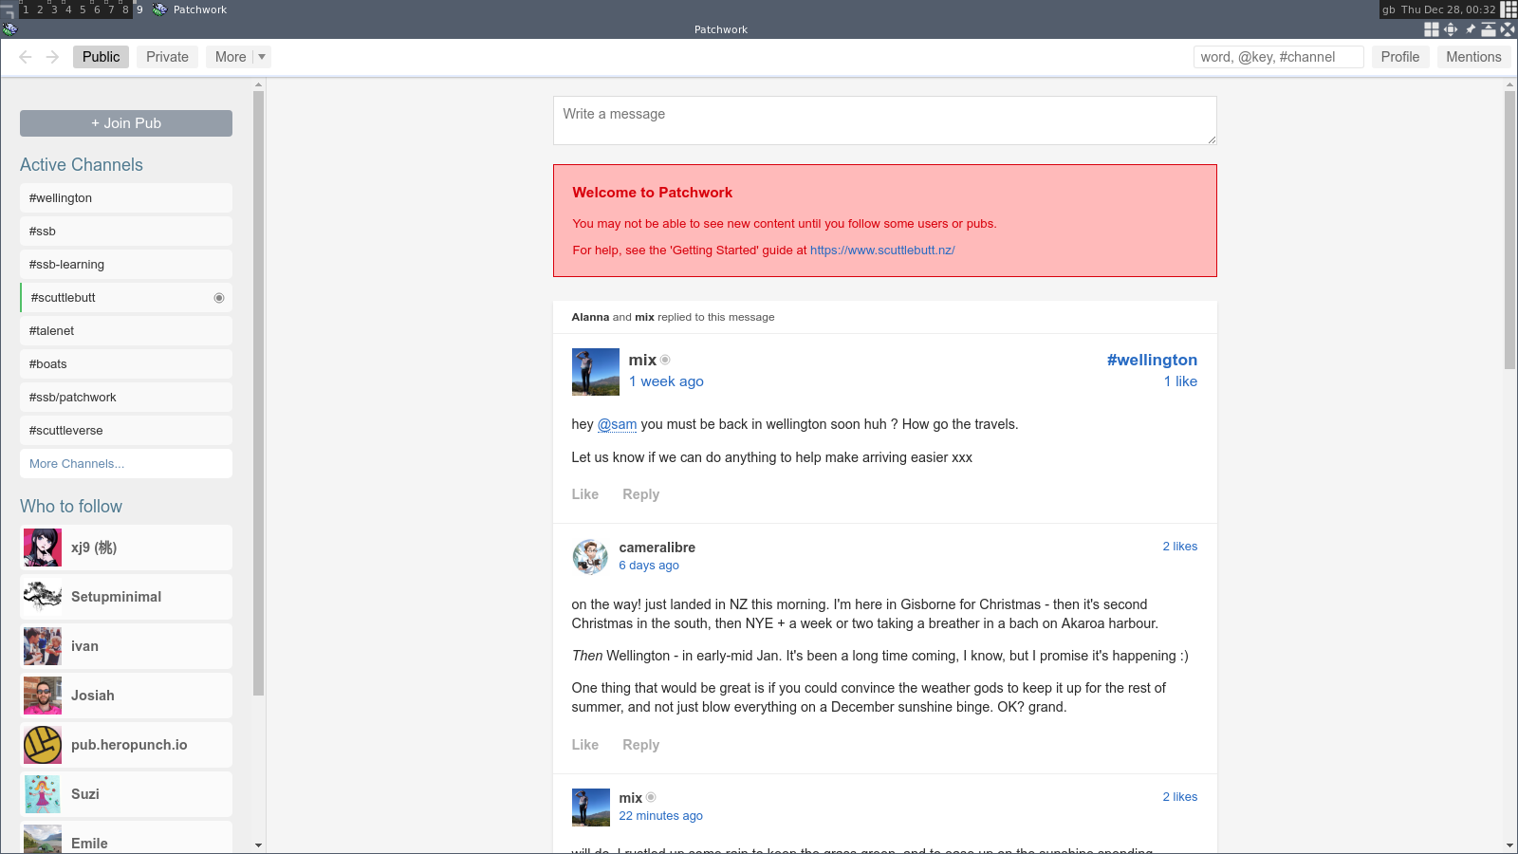Click the subscribed indicator on #scuttlebutt
This screenshot has width=1518, height=854.
point(219,298)
